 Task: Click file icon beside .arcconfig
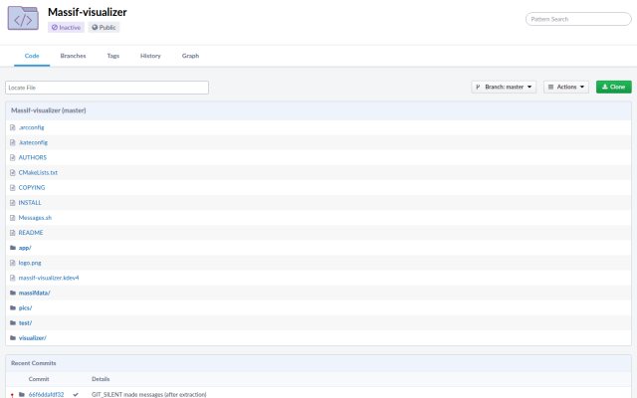pyautogui.click(x=13, y=127)
